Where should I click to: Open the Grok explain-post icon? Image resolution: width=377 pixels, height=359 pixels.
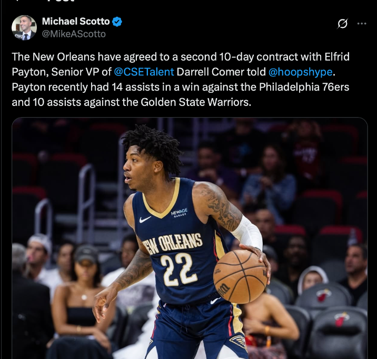click(342, 24)
